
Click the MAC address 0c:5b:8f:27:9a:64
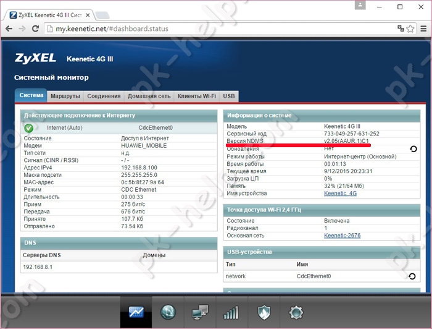(x=143, y=182)
